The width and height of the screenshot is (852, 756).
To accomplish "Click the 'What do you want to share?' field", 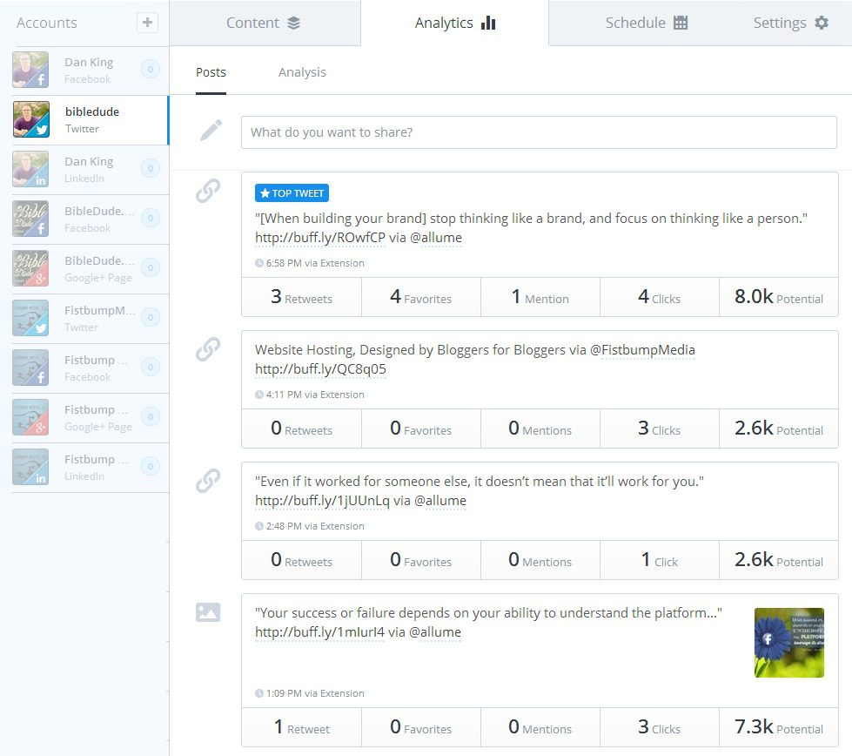I will (539, 132).
